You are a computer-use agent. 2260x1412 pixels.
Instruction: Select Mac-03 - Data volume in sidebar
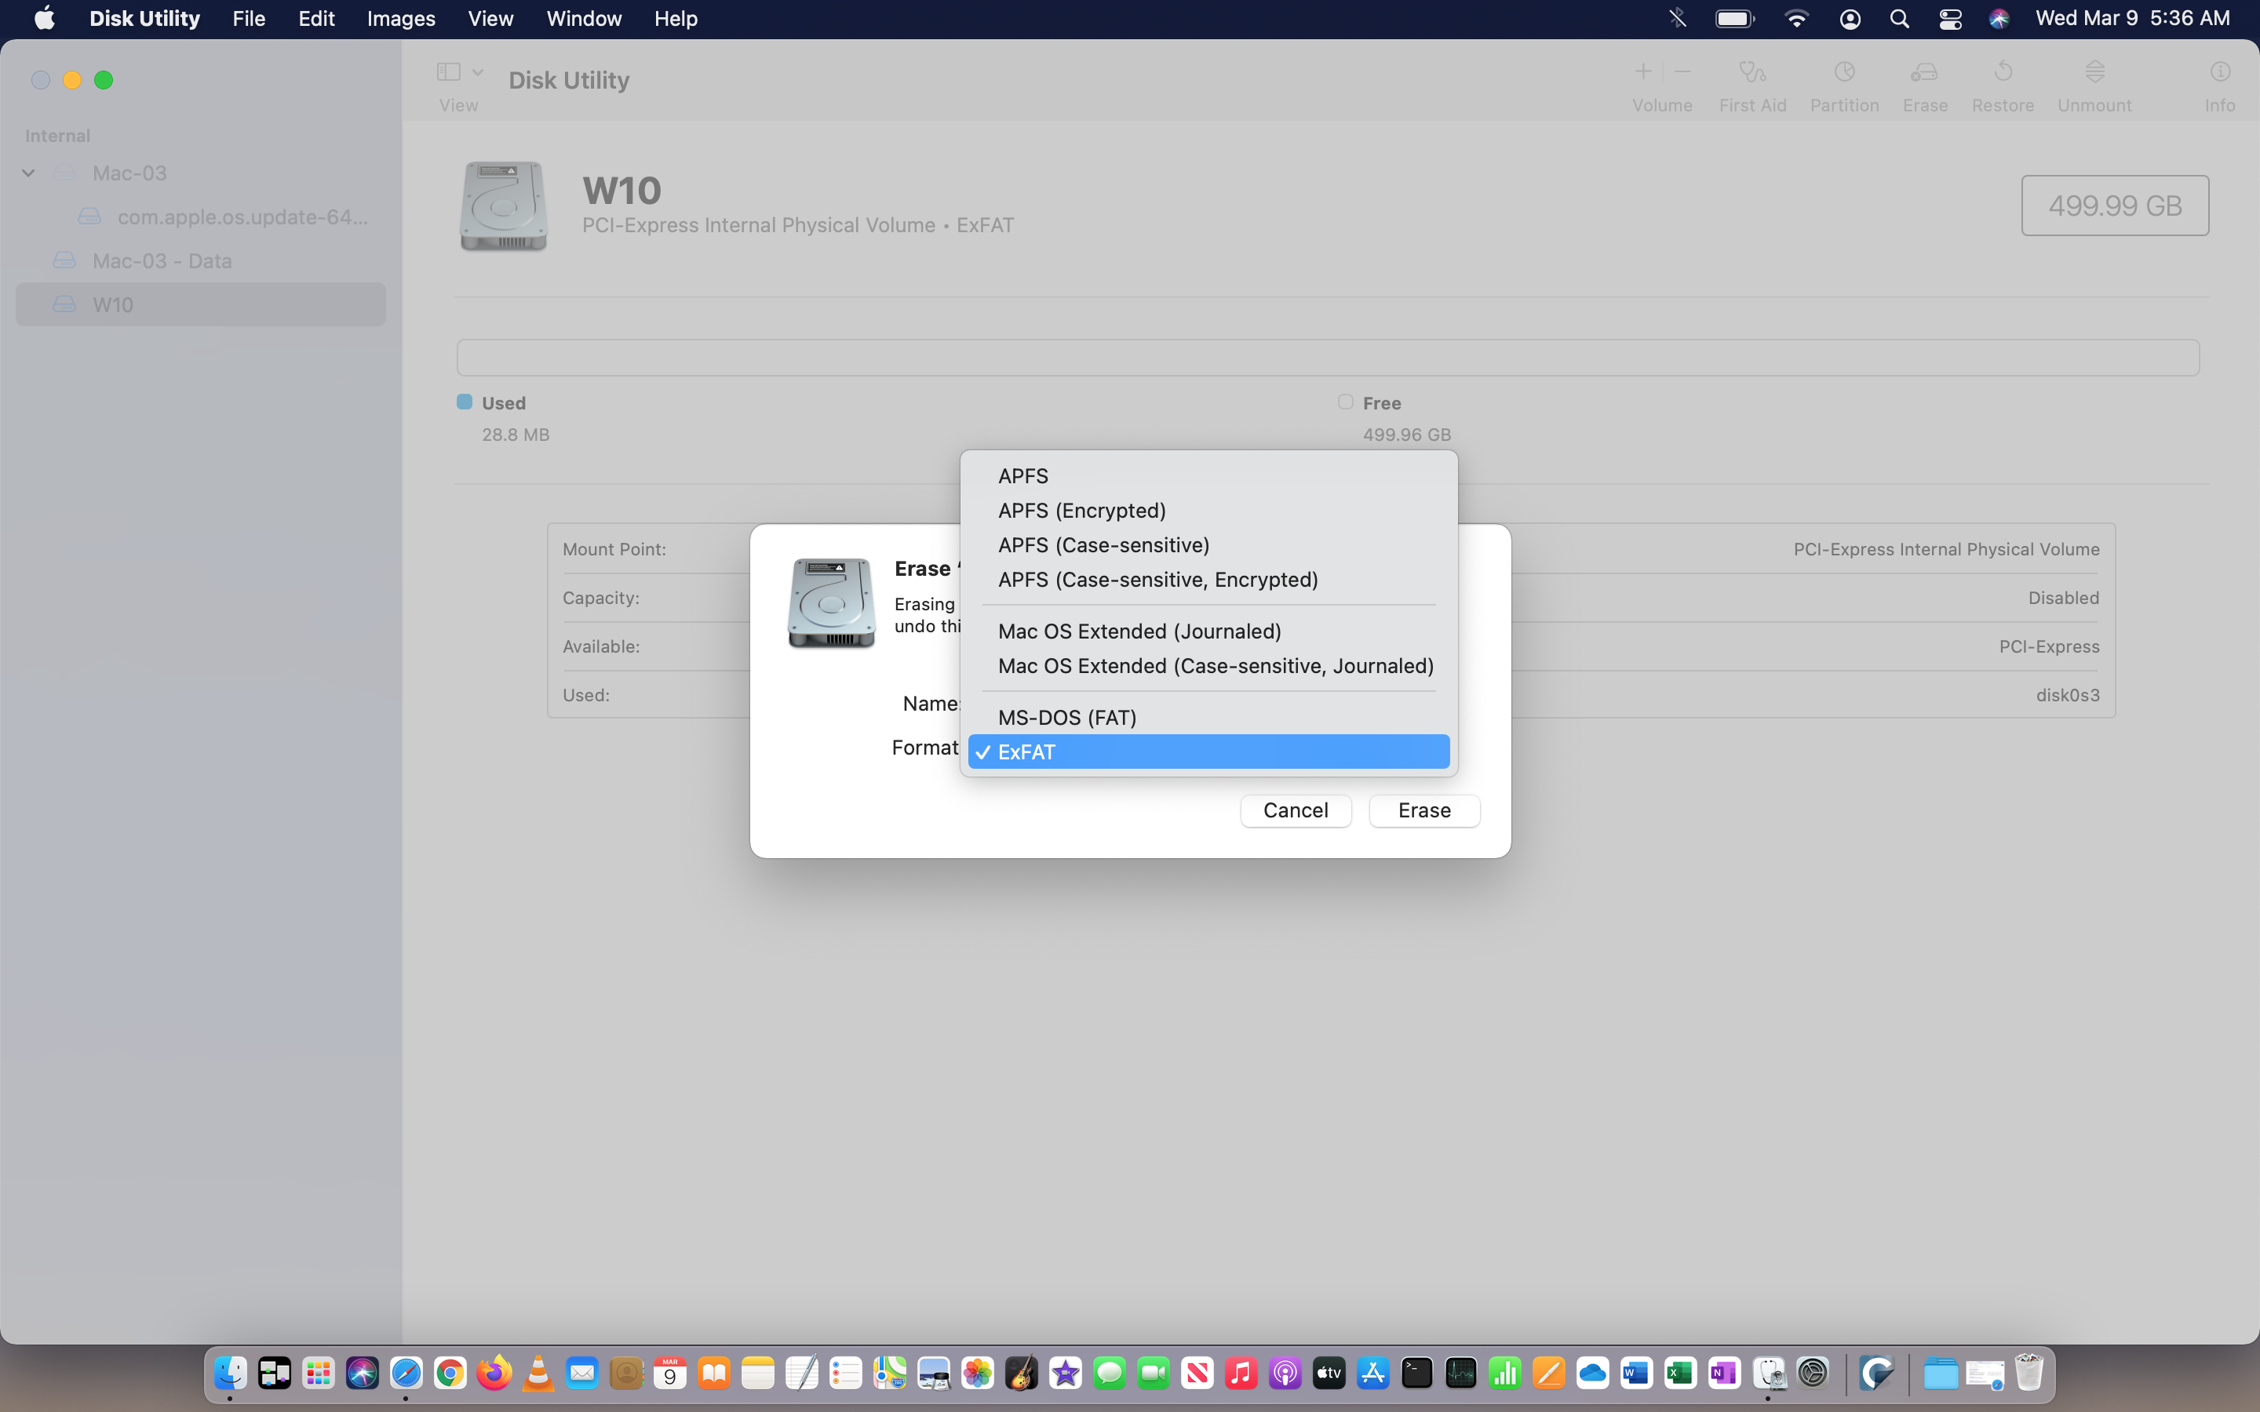pos(162,261)
